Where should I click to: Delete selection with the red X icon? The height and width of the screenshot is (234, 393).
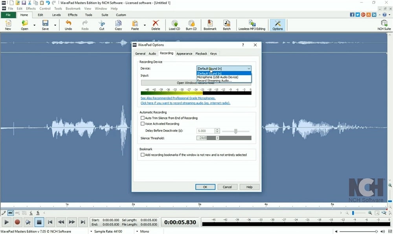156,25
